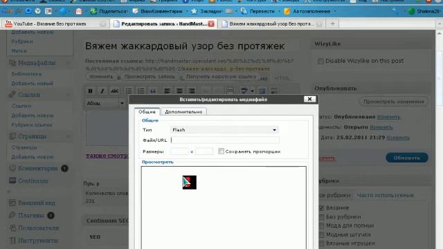Insert a bulleted list
The width and height of the screenshot is (443, 249).
[129, 91]
